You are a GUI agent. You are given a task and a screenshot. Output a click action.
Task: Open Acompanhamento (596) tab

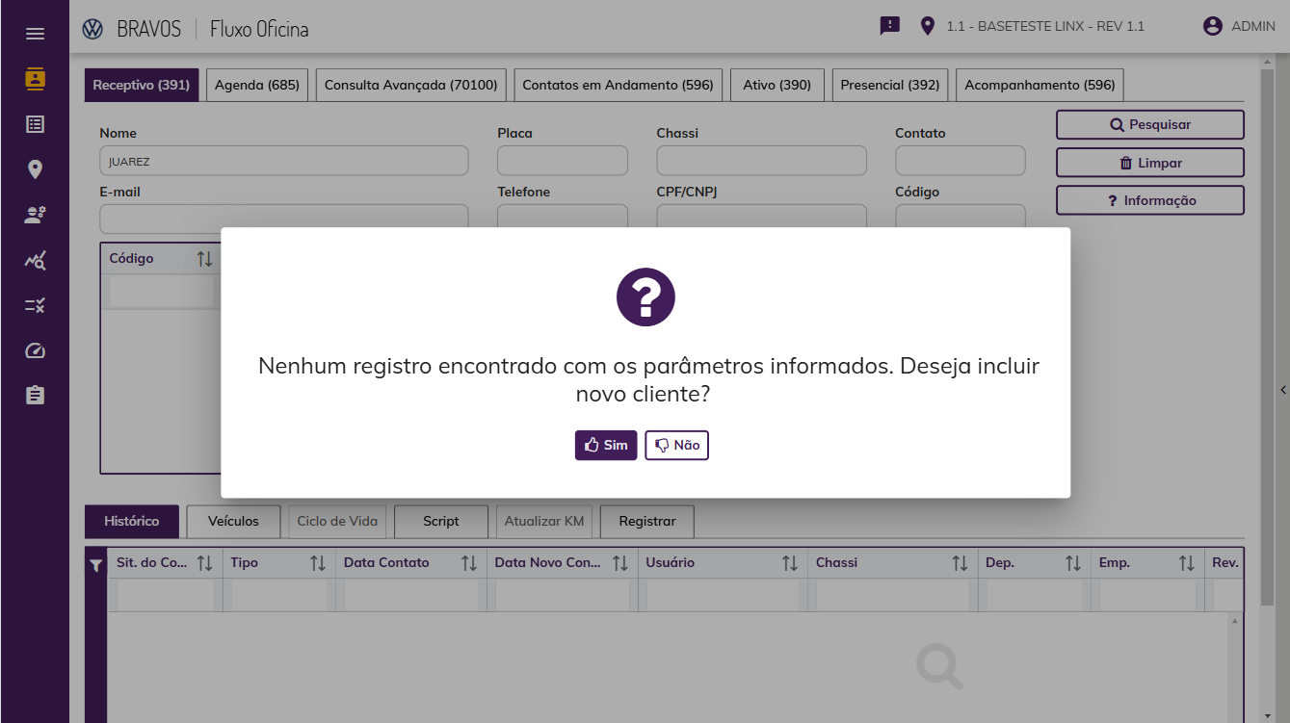coord(1040,85)
